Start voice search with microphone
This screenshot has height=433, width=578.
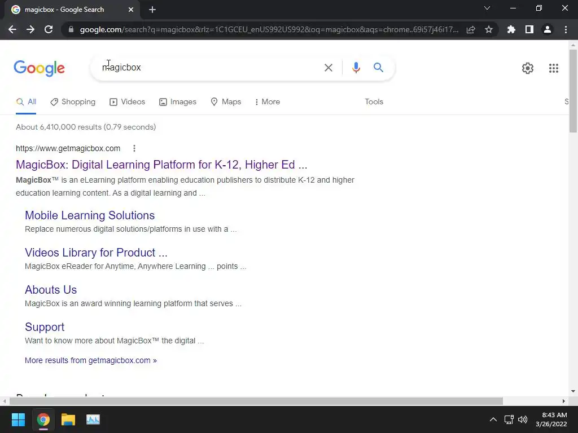click(356, 68)
